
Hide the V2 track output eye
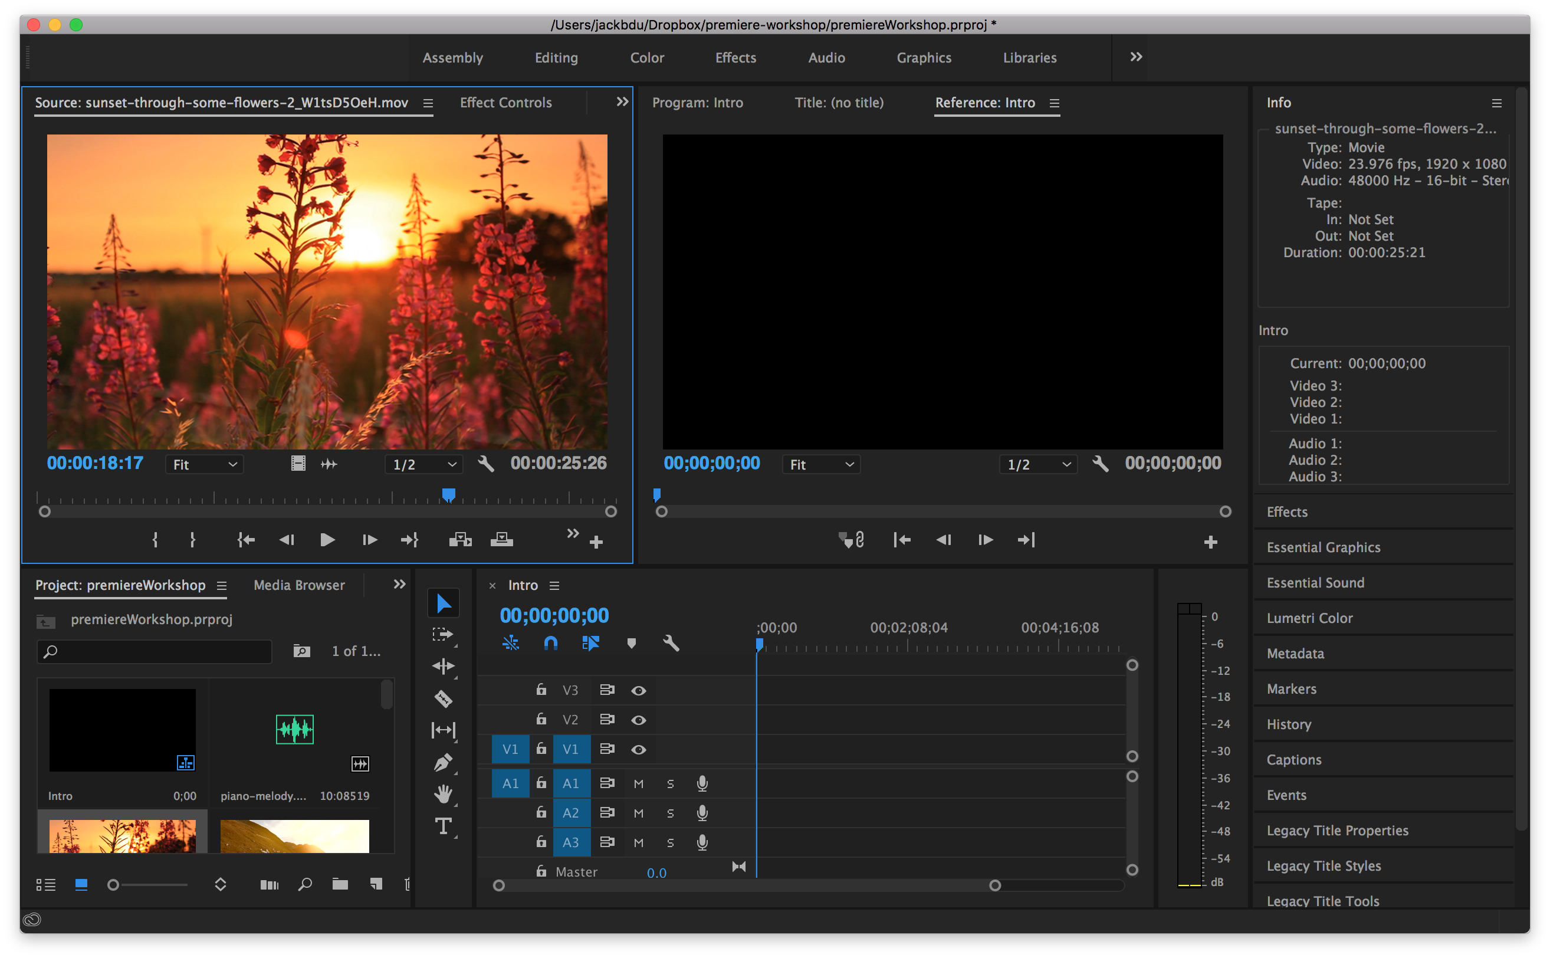tap(639, 720)
